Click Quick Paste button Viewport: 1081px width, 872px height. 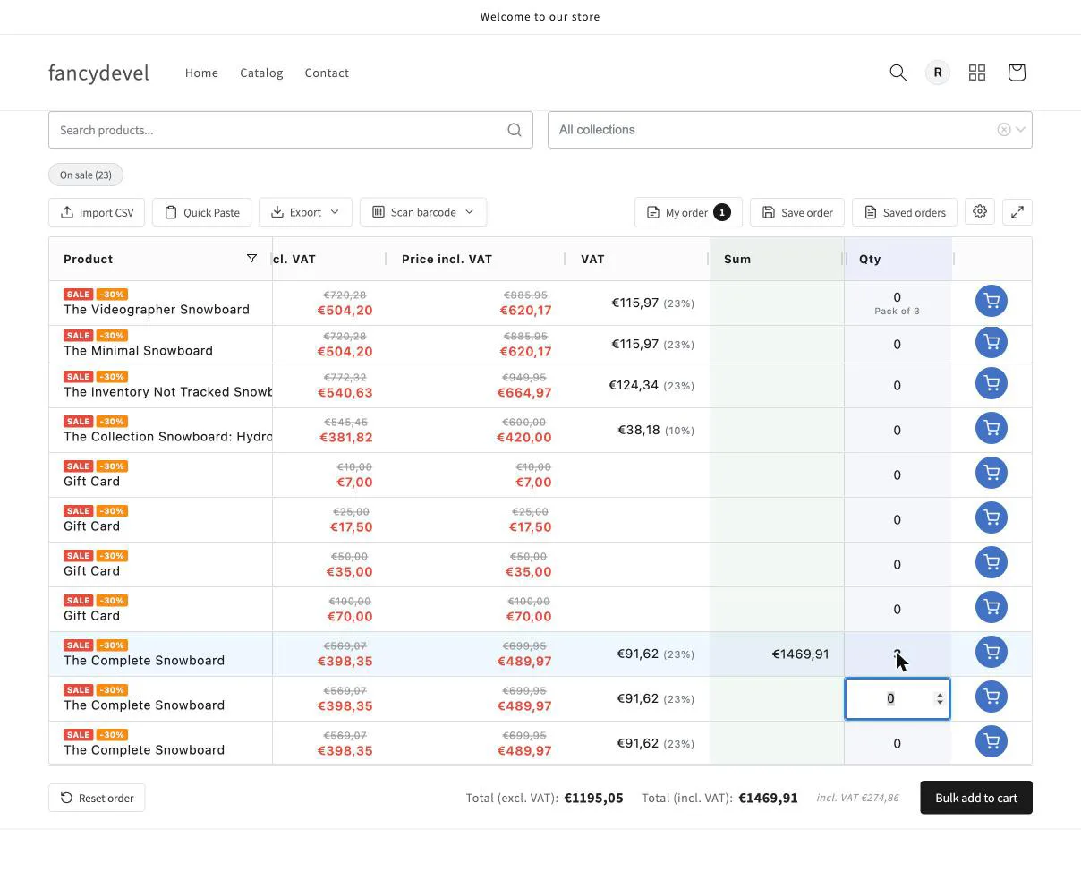(x=201, y=212)
